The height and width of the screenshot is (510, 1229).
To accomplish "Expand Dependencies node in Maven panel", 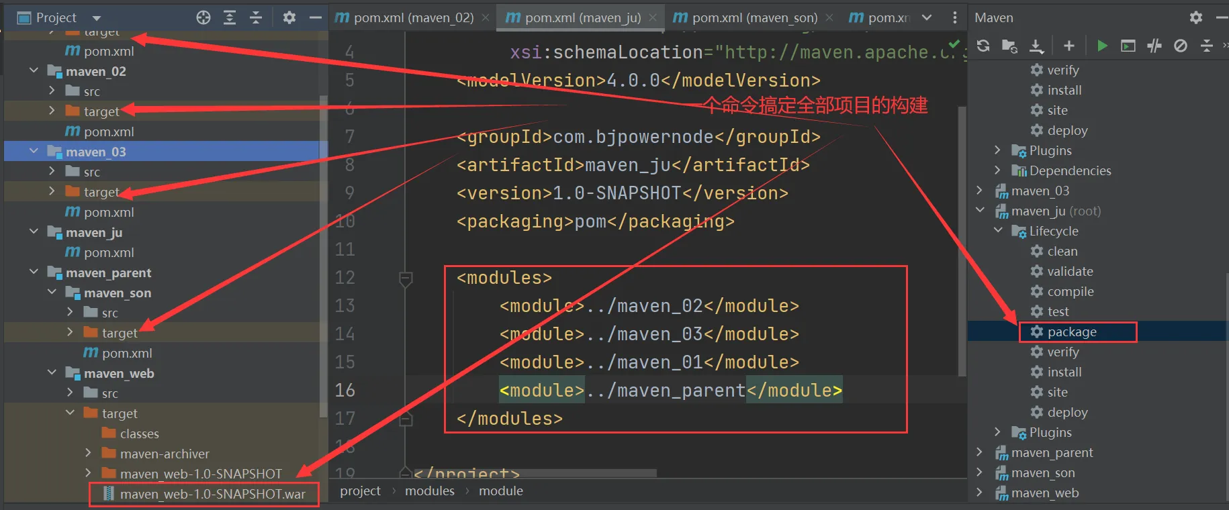I will coord(998,170).
